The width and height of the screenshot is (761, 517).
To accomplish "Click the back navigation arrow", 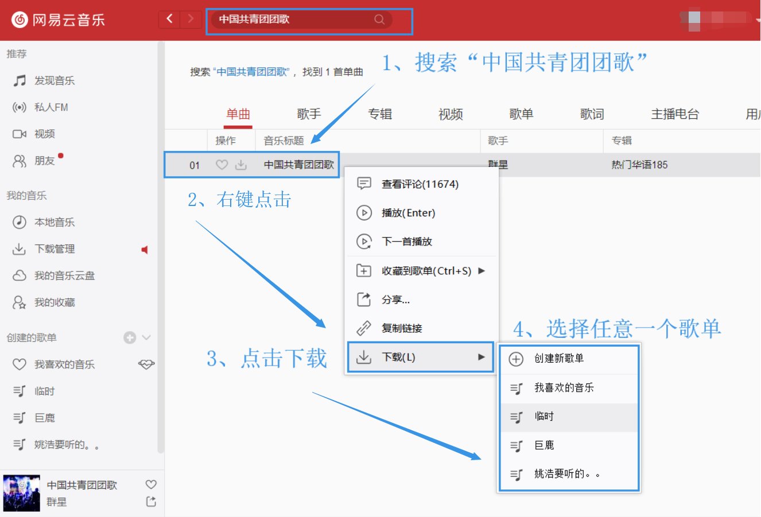I will click(x=169, y=18).
